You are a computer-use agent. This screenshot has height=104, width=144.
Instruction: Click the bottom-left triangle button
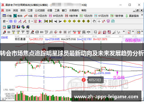[3, 99]
